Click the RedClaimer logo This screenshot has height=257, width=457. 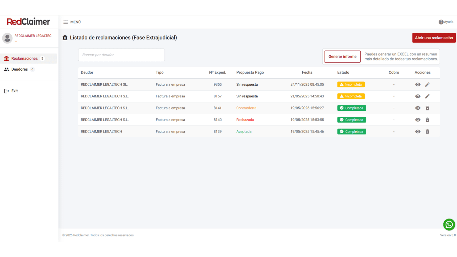(x=28, y=22)
